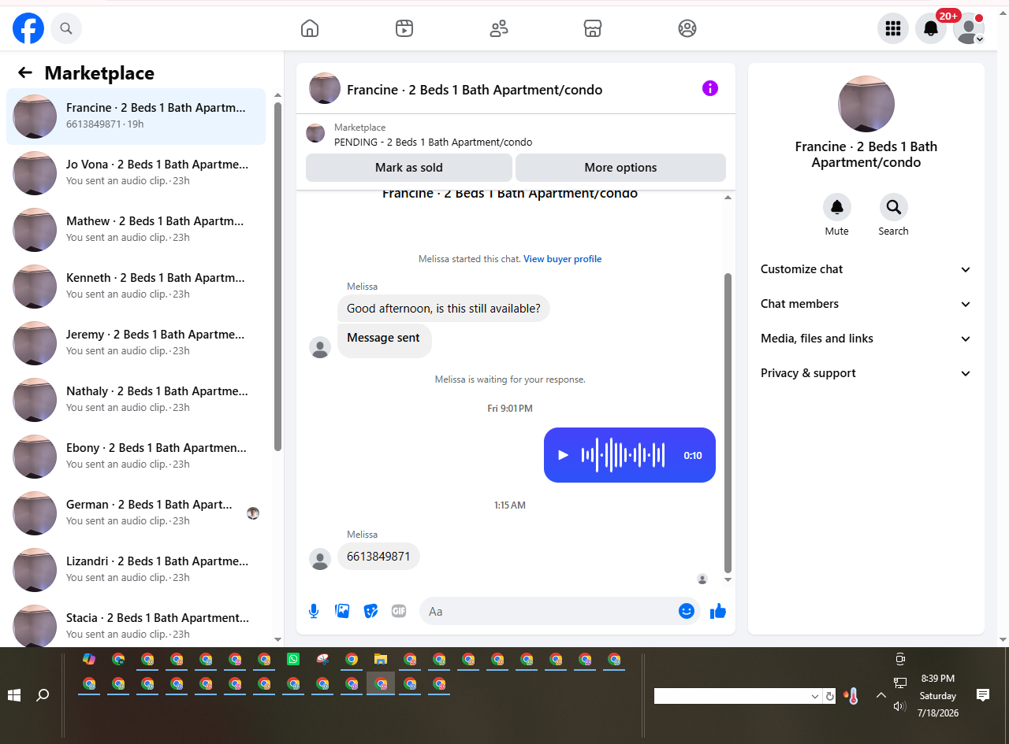Expand the Chat members section
1009x744 pixels.
point(866,304)
